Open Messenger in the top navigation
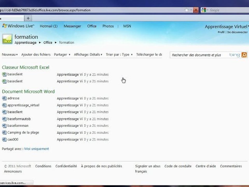Image resolution: width=249 pixels, height=187 pixels. click(72, 26)
